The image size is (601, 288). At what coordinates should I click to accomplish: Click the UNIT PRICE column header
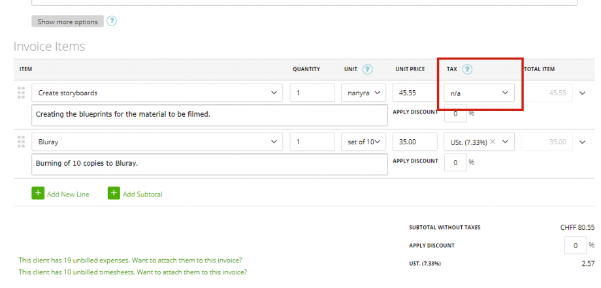click(410, 69)
